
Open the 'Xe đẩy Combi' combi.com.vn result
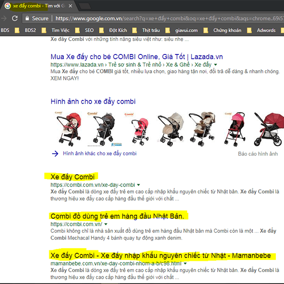pyautogui.click(x=72, y=177)
